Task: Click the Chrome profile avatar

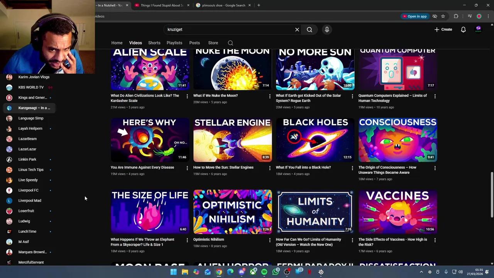Action: point(479,16)
